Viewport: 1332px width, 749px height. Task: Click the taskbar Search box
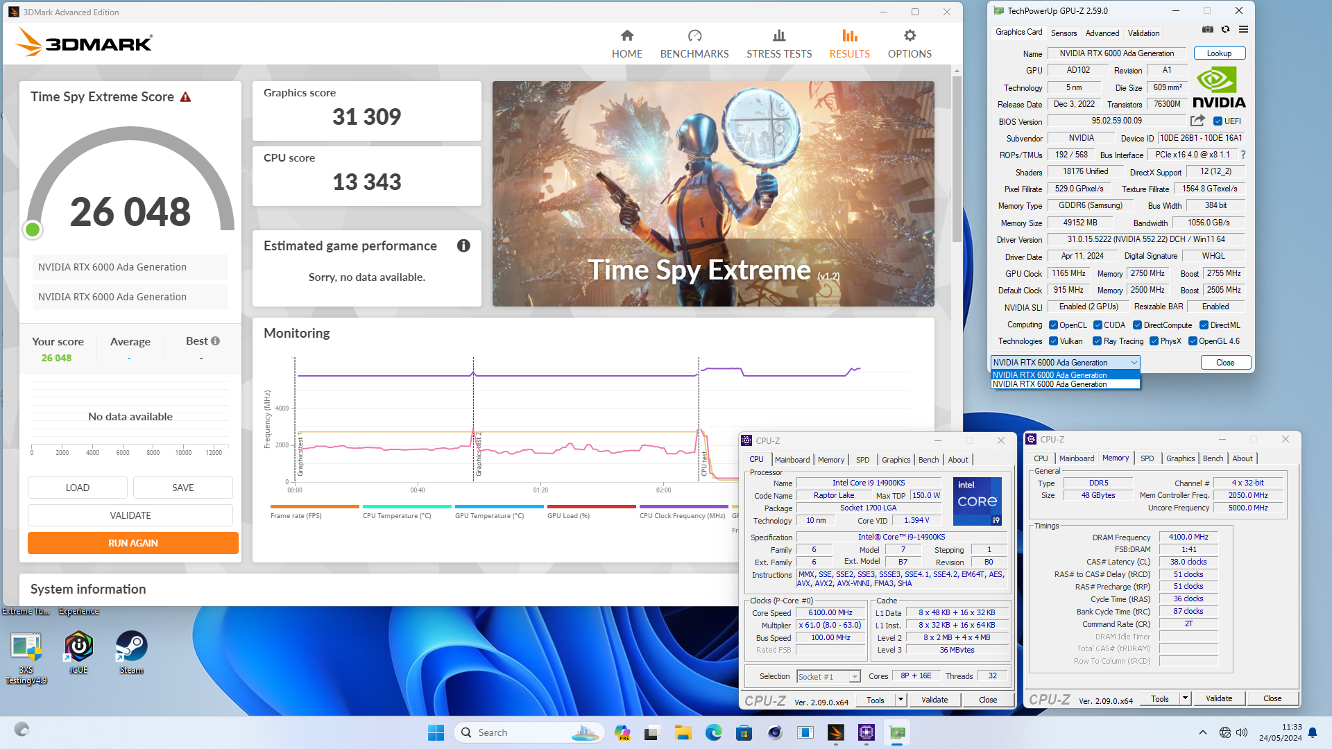click(529, 732)
